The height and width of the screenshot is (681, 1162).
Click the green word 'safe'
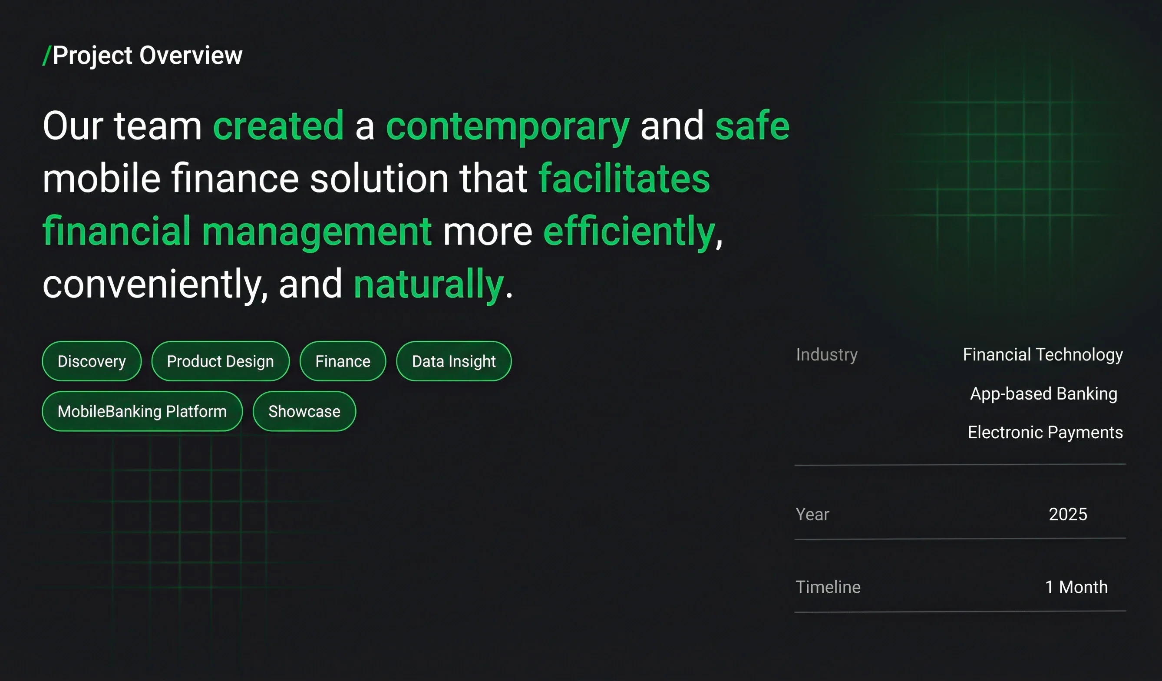752,125
